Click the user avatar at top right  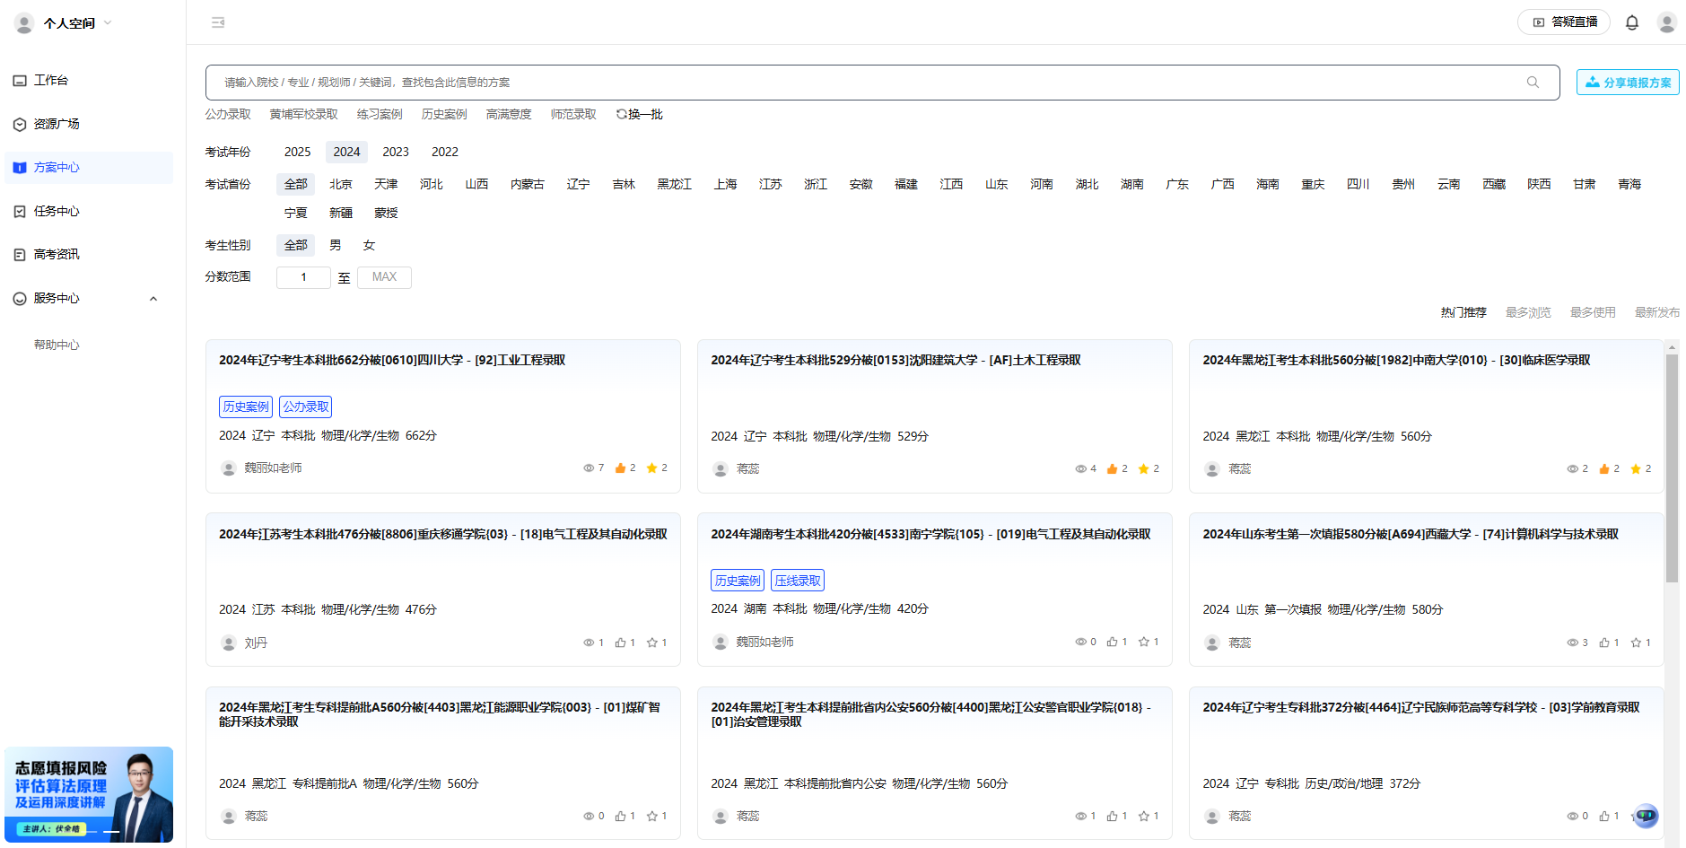[1667, 22]
